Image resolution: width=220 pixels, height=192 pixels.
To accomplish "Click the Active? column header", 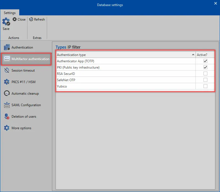I will click(202, 55).
